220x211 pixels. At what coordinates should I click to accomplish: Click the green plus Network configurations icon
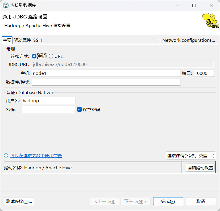tap(159, 40)
